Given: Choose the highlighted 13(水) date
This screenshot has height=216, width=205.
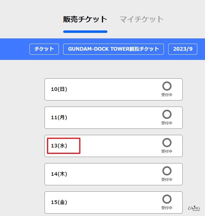Looking at the screenshot, I should pos(59,146).
